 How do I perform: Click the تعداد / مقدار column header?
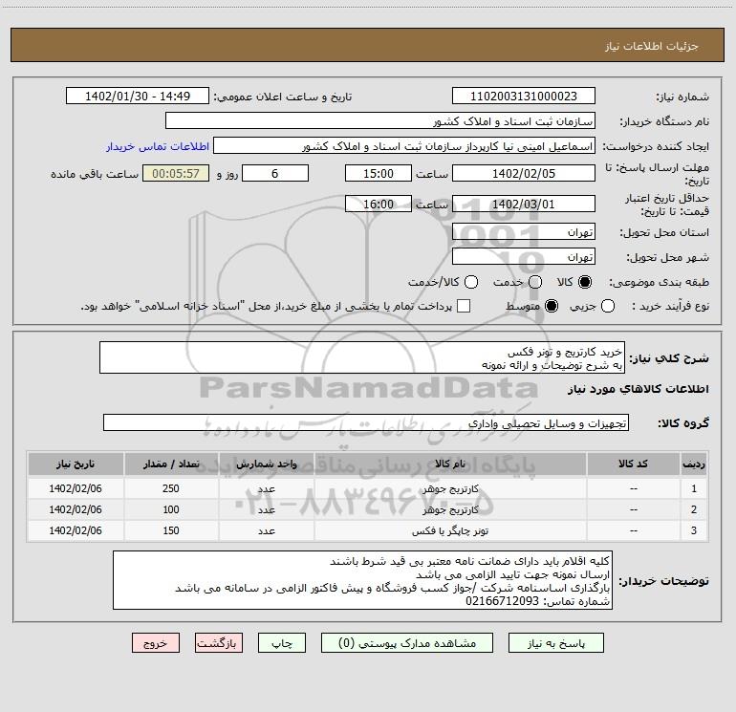tap(171, 464)
